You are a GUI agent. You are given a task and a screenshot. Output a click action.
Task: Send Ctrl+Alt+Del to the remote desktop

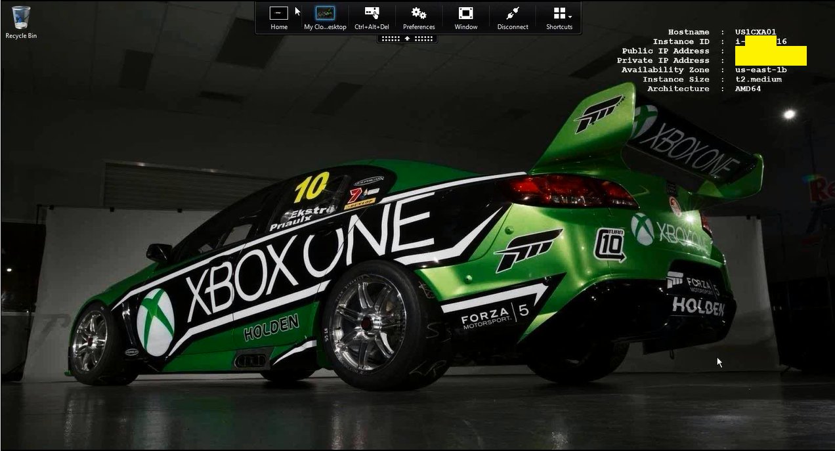click(x=372, y=18)
